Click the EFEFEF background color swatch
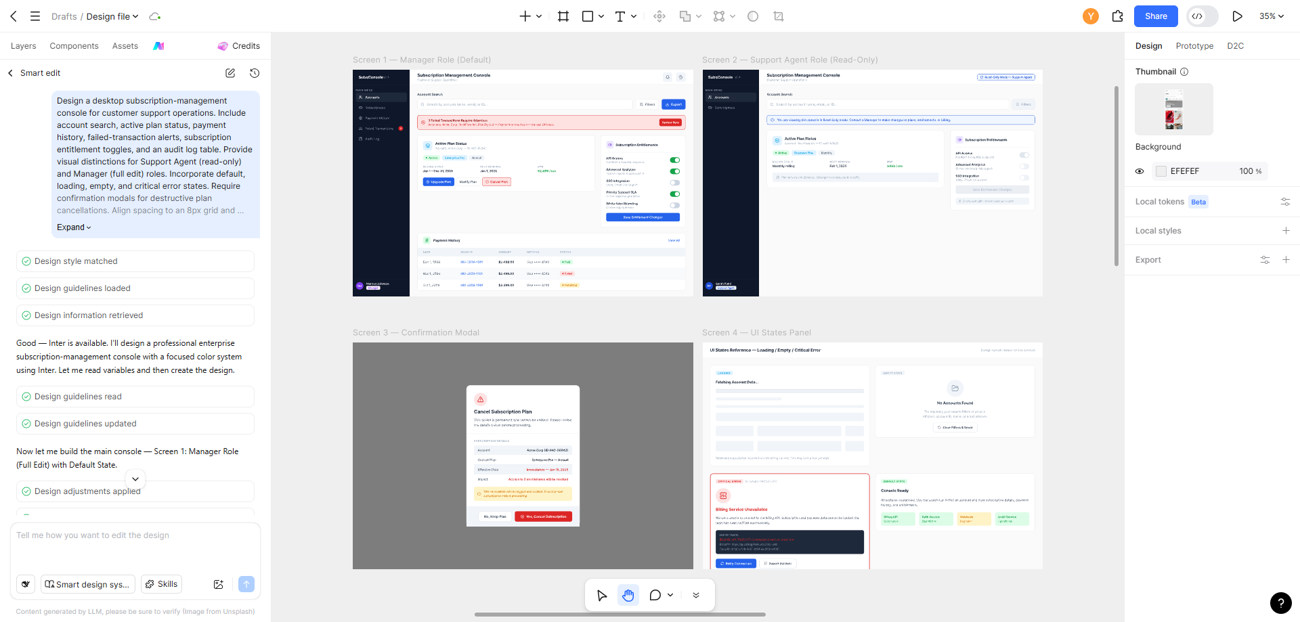The width and height of the screenshot is (1300, 622). pyautogui.click(x=1161, y=171)
